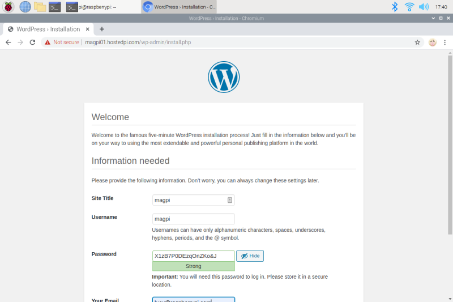Click the Strong password strength indicator
453x302 pixels.
(193, 266)
